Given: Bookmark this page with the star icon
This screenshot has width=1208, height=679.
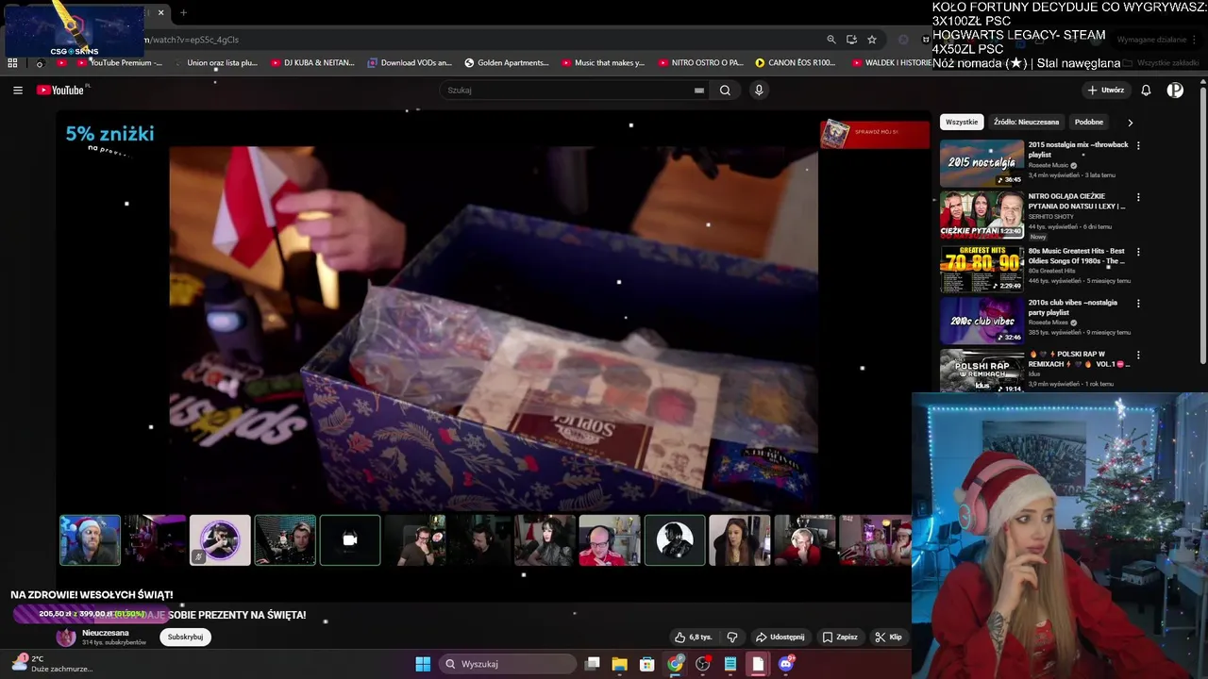Looking at the screenshot, I should click(872, 40).
